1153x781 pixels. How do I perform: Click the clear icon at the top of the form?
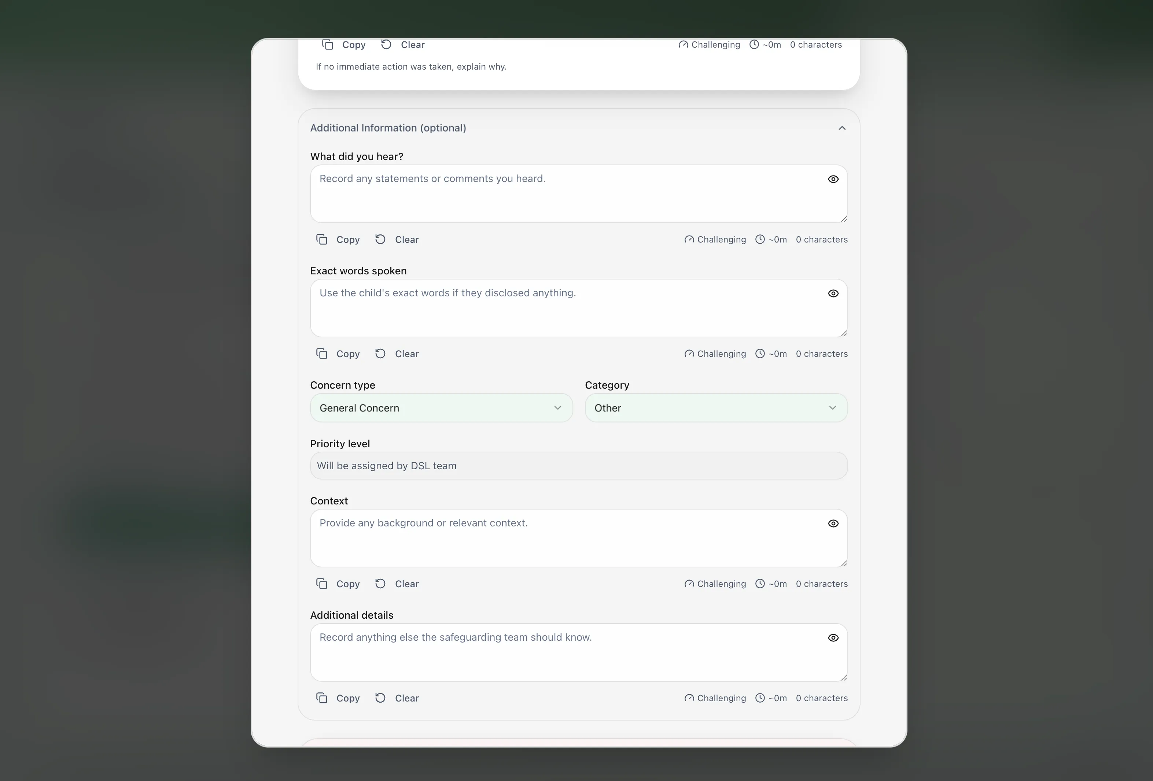(x=387, y=44)
